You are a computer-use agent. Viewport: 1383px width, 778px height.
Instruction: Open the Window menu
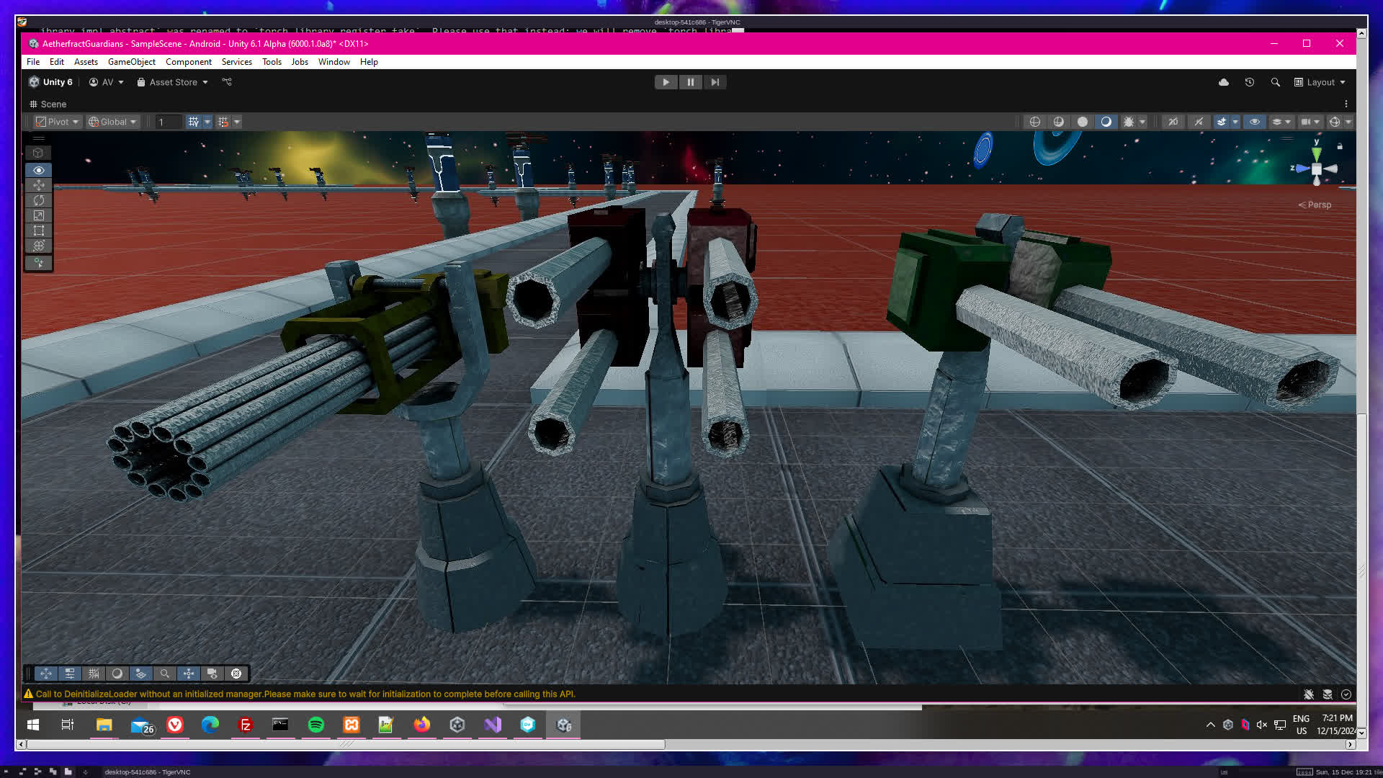(334, 62)
